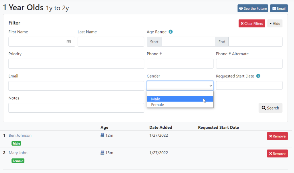This screenshot has height=173, width=294.
Task: Hide the filter panel
Action: (275, 23)
